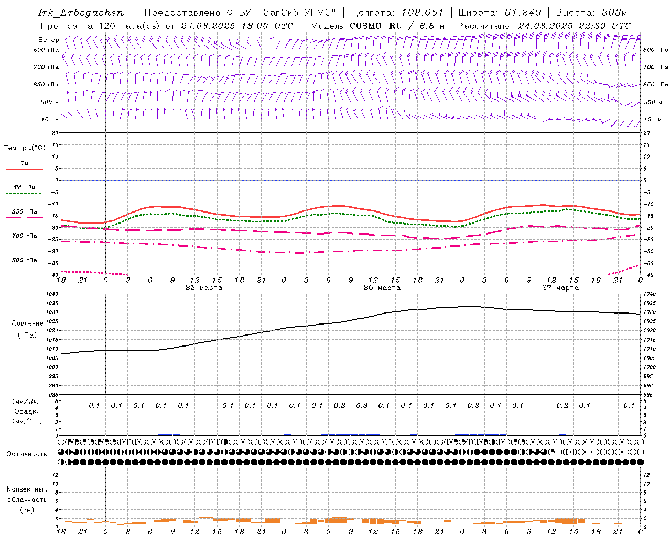Select the Тем-ра(°C) temperature section label

[25, 148]
